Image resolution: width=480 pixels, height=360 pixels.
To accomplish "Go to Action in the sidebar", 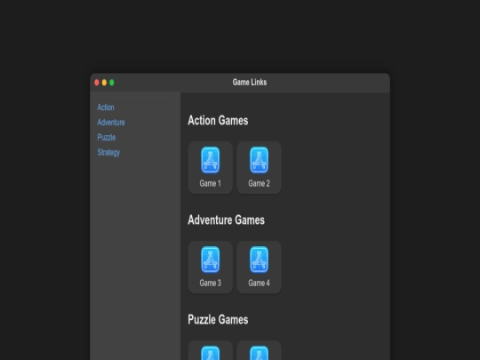I will tap(106, 108).
